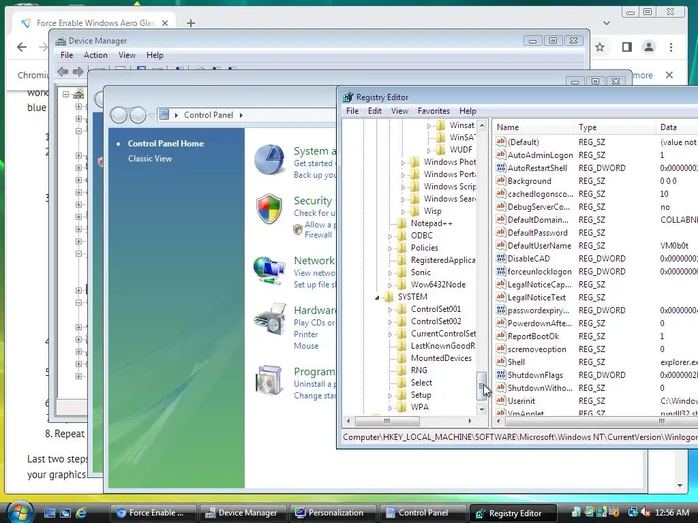The height and width of the screenshot is (523, 698).
Task: Click registry tree horizontal scroll right arrow
Action: pos(470,421)
